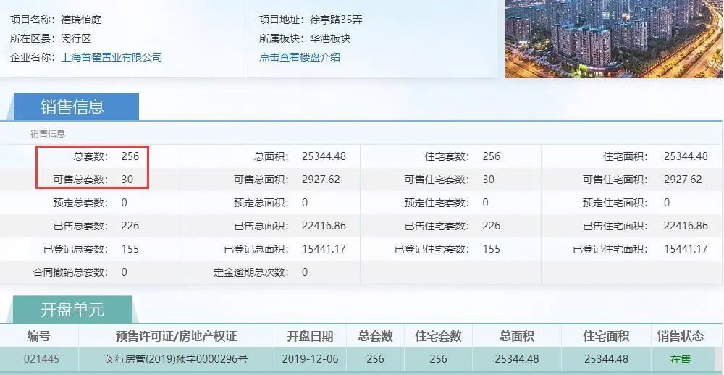Click the 开盘日期 column header
This screenshot has width=724, height=375.
click(310, 336)
